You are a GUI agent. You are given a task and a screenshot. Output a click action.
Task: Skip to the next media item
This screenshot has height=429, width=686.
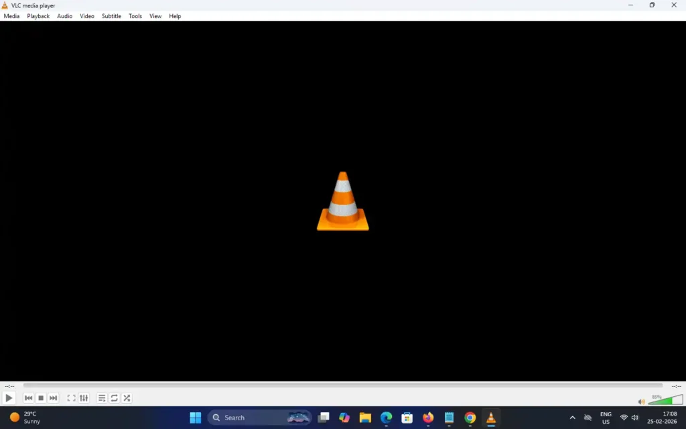pos(53,397)
